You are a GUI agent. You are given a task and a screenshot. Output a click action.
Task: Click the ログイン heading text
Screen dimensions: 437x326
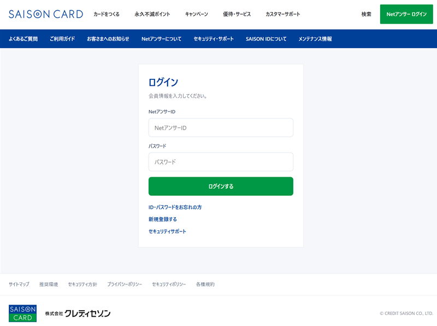163,82
